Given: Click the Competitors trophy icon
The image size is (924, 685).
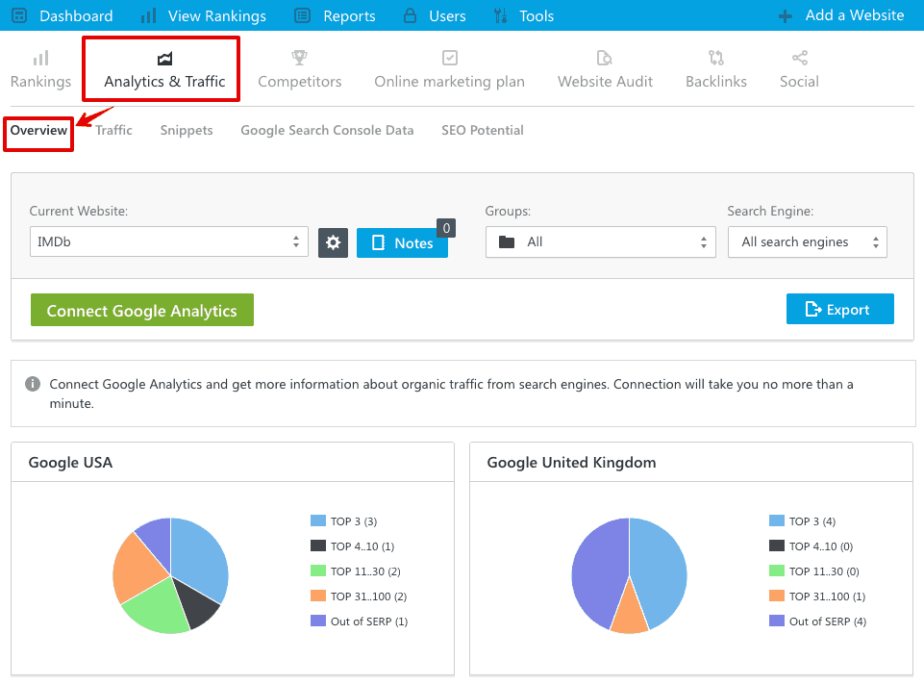Looking at the screenshot, I should click(x=299, y=59).
